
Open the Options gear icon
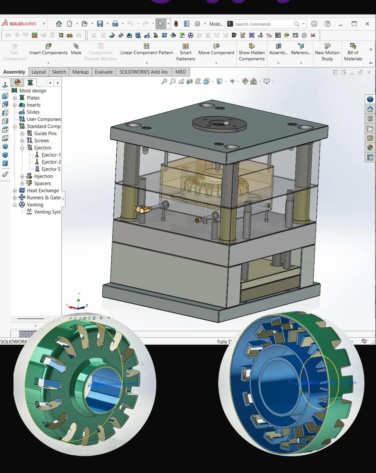click(197, 24)
